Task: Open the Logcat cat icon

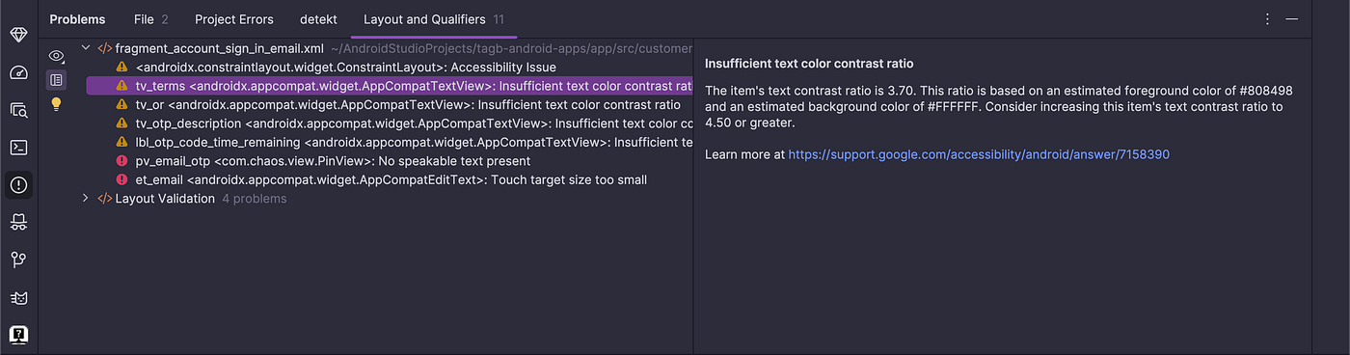Action: tap(19, 297)
